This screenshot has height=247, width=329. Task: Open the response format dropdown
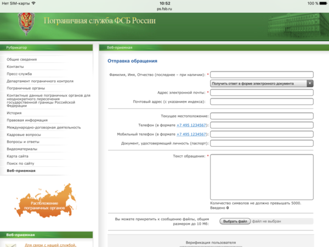(262, 83)
